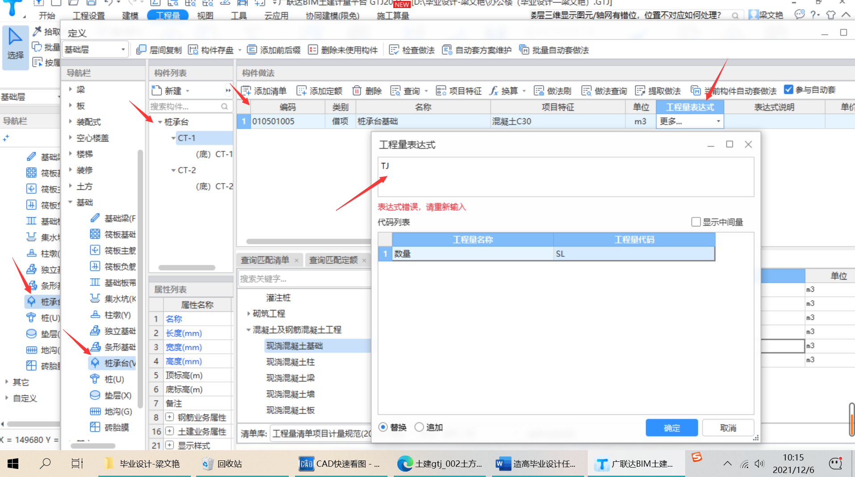Image resolution: width=855 pixels, height=477 pixels.
Task: Collapse 混凝土及钢筋混凝土工程 category
Action: click(x=248, y=330)
